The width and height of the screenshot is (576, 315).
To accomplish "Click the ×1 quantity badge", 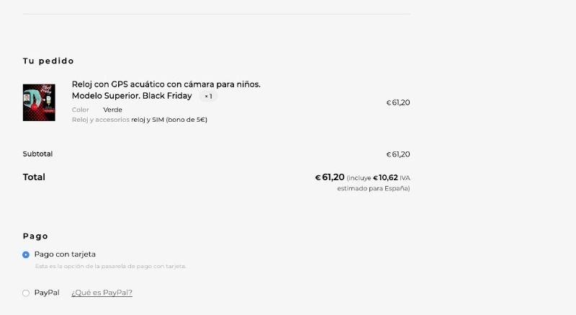I will click(208, 97).
